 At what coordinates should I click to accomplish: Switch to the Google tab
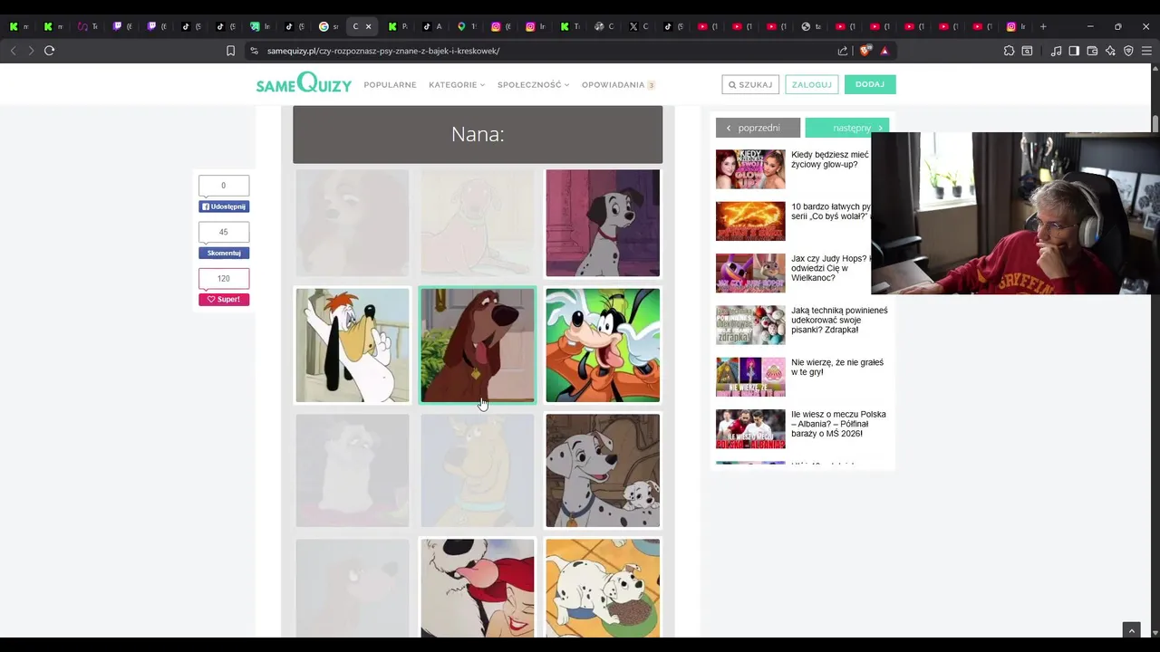click(x=328, y=26)
